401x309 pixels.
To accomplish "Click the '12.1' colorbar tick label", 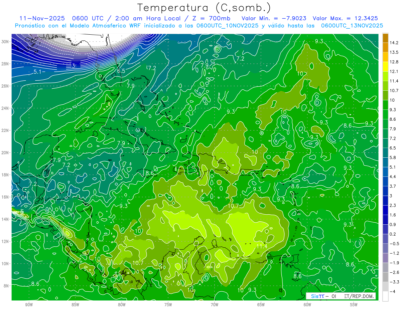I will (394, 71).
